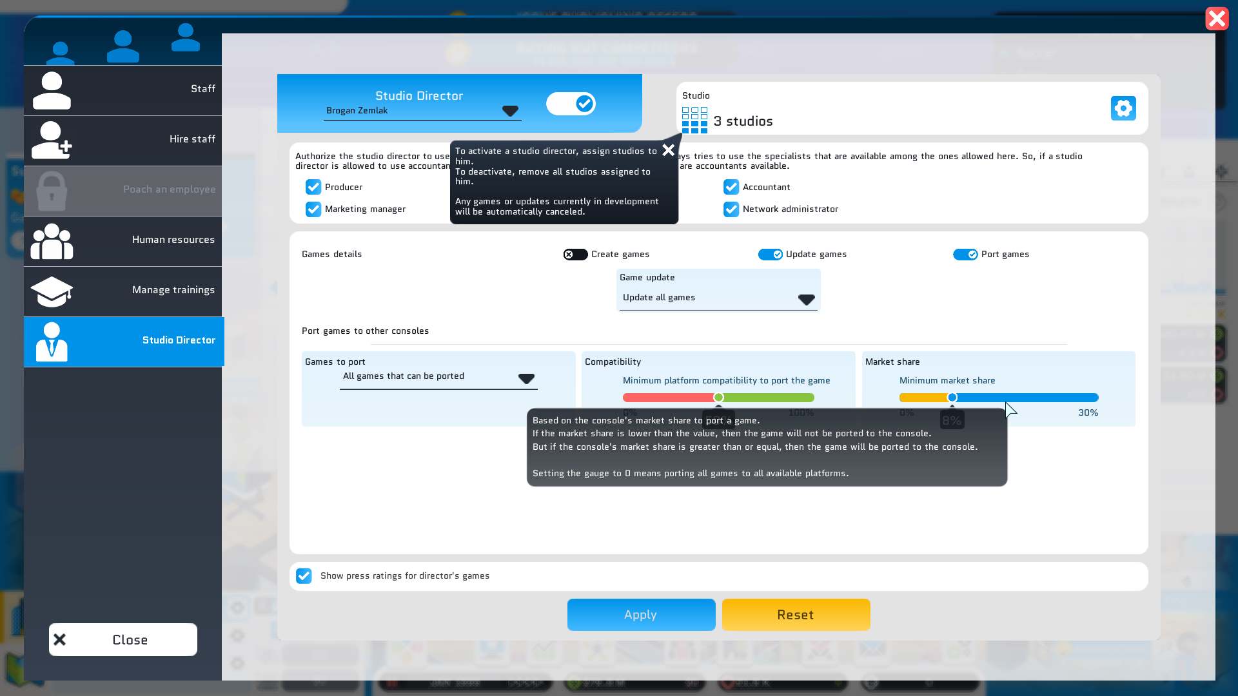Select the largest person icon at top
The width and height of the screenshot is (1238, 696).
123,46
